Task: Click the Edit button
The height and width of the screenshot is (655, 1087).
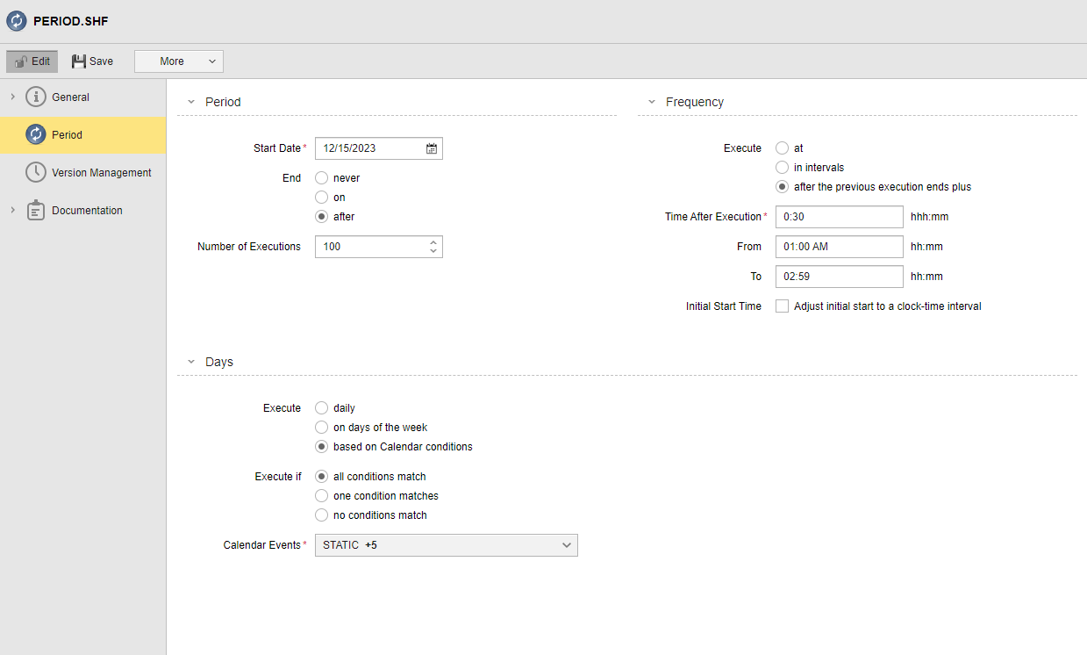Action: (x=32, y=61)
